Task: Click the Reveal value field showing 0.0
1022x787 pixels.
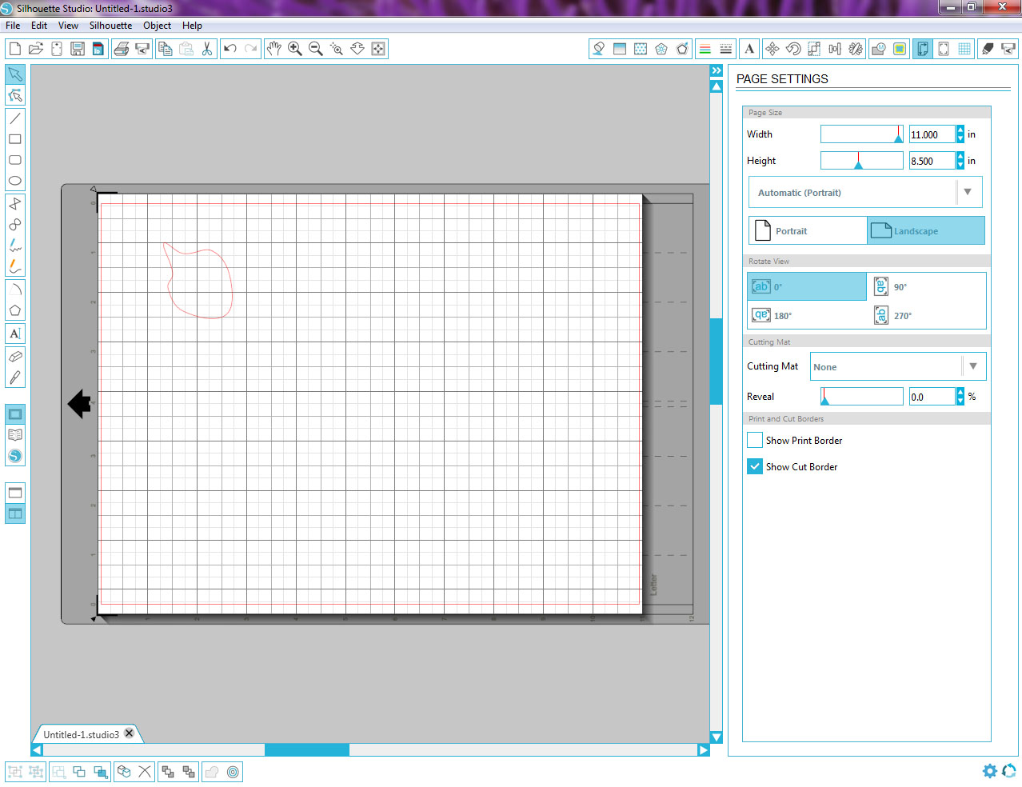Action: coord(932,397)
